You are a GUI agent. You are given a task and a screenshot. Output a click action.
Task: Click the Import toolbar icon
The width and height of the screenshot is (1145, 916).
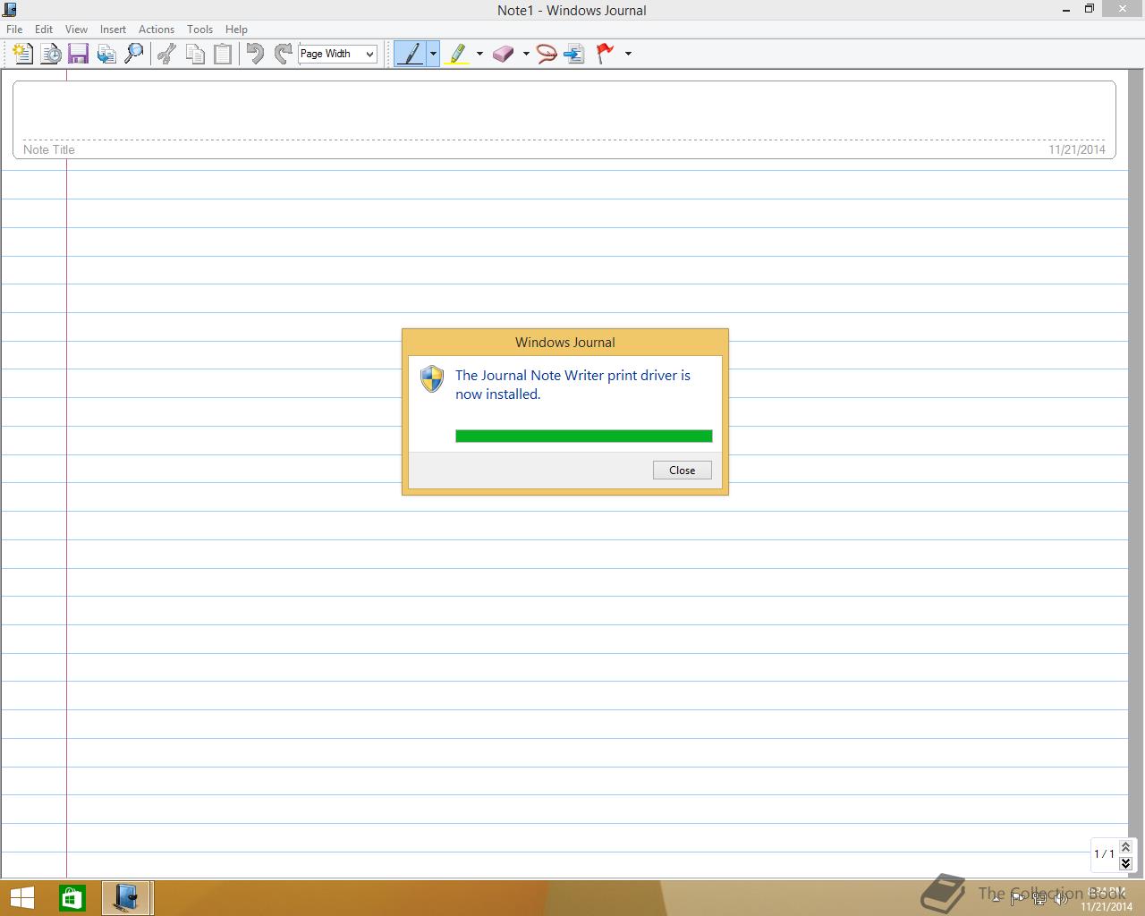106,54
